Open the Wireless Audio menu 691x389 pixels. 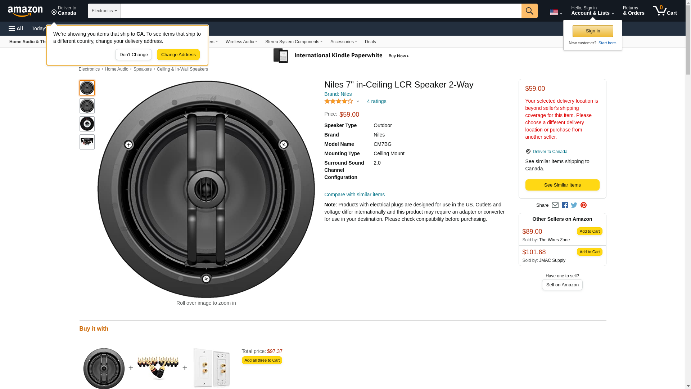coord(241,42)
